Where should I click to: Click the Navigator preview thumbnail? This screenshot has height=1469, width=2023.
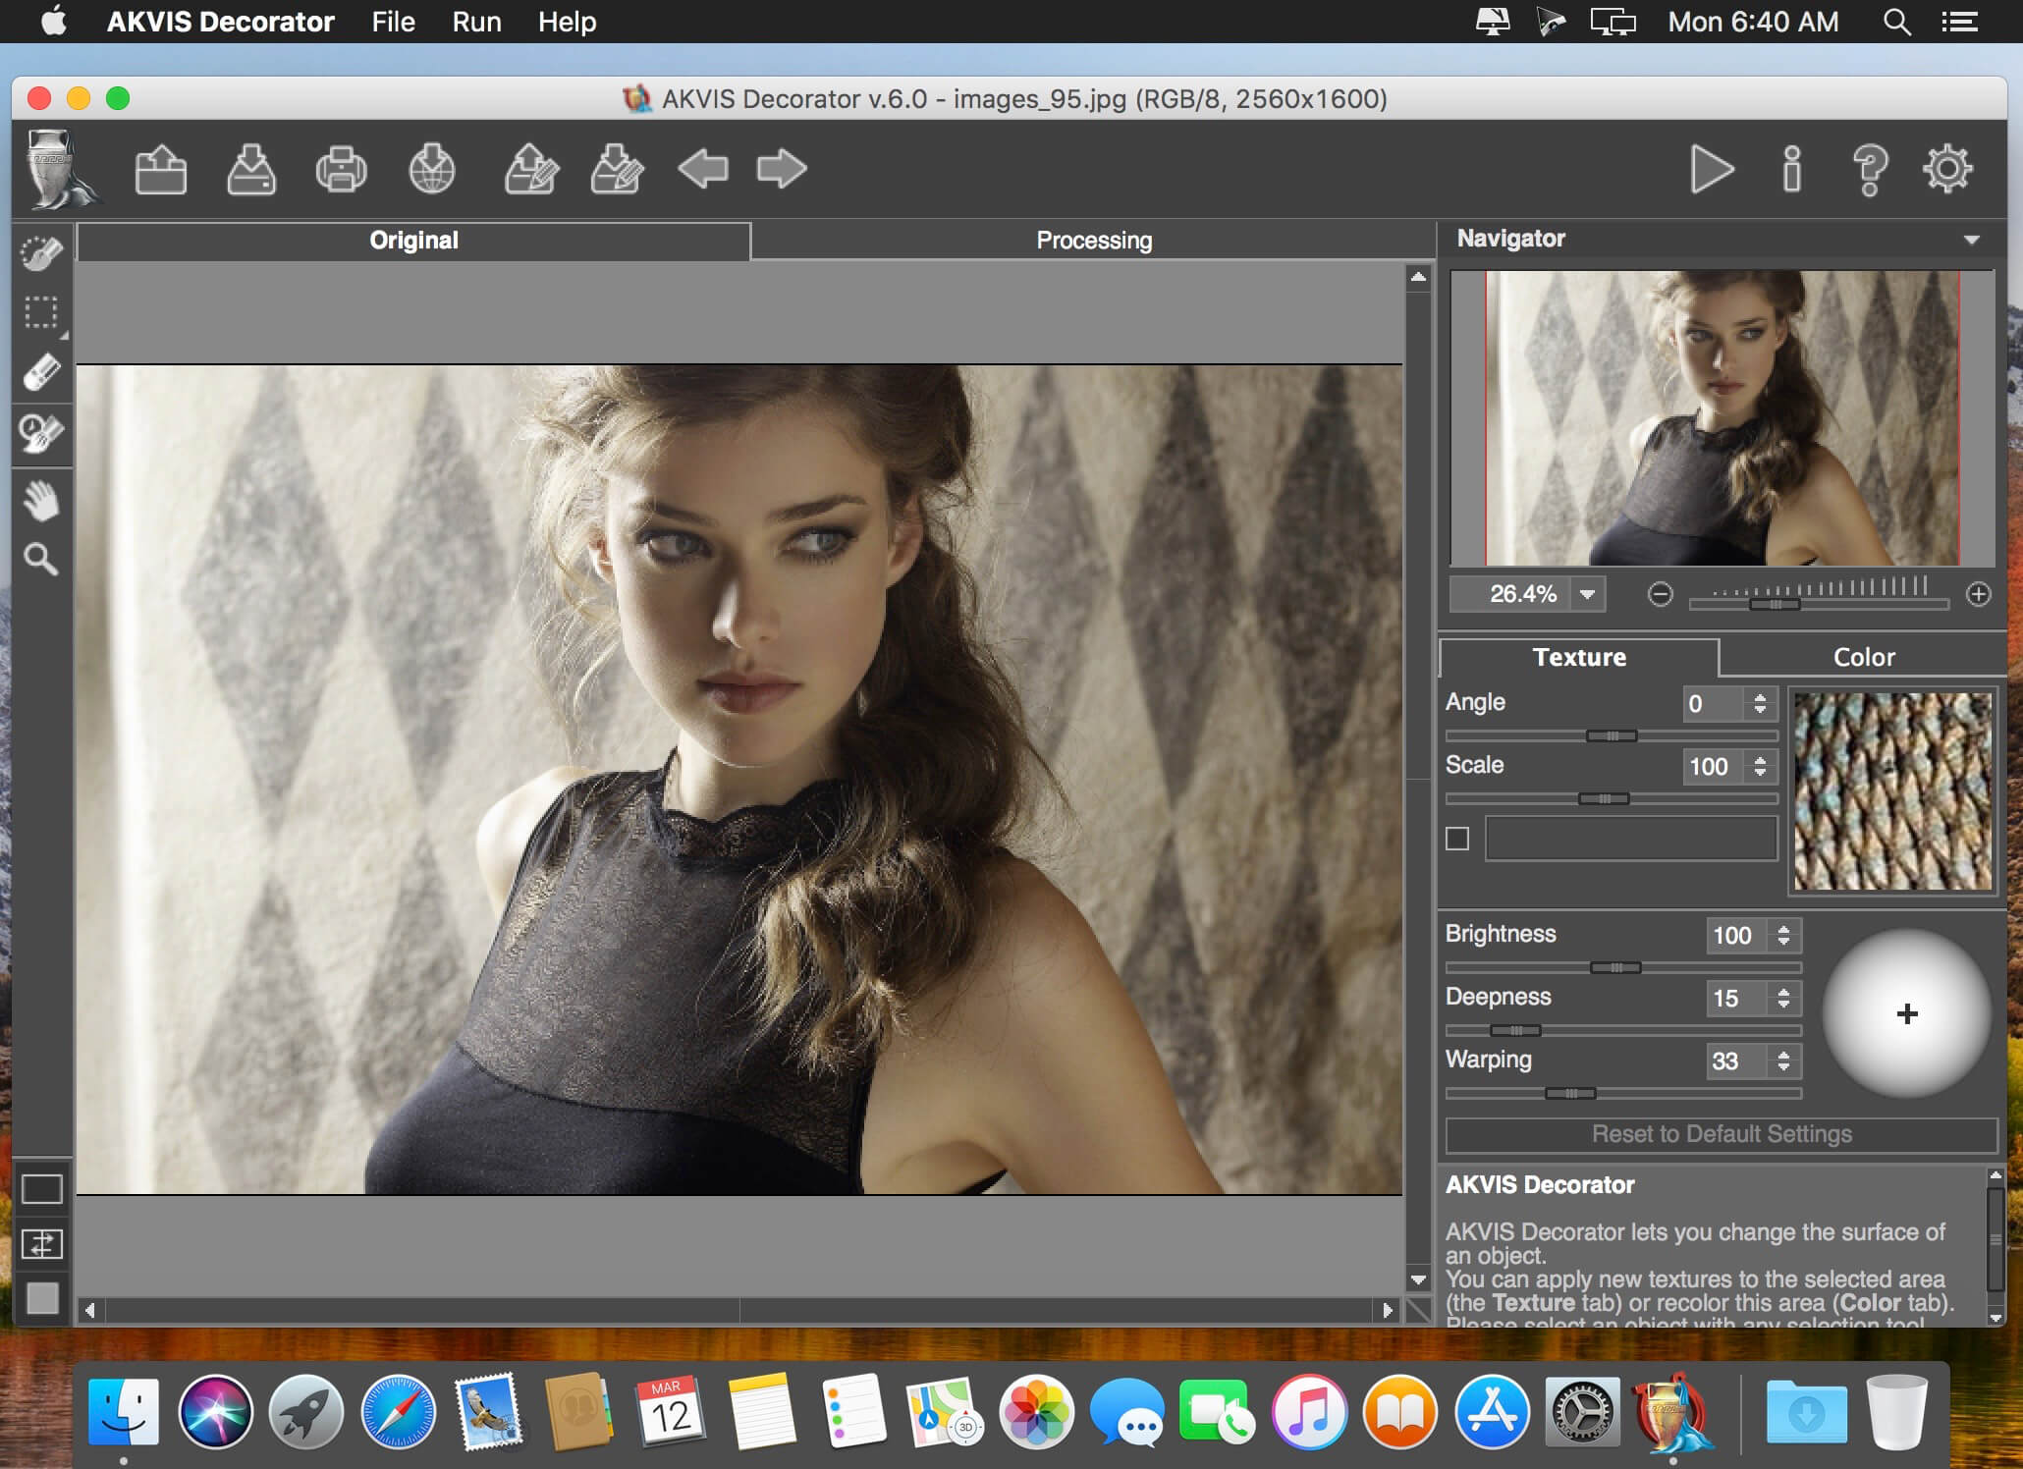tap(1722, 418)
